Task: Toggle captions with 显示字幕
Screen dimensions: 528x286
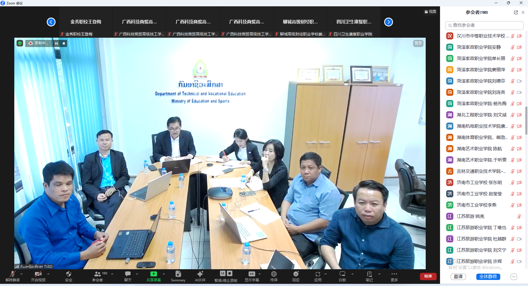Action: pos(252,274)
